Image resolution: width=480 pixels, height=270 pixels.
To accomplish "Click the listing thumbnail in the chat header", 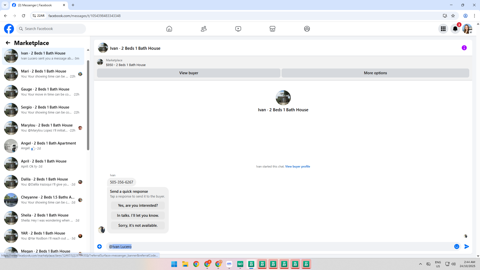I will [x=103, y=48].
